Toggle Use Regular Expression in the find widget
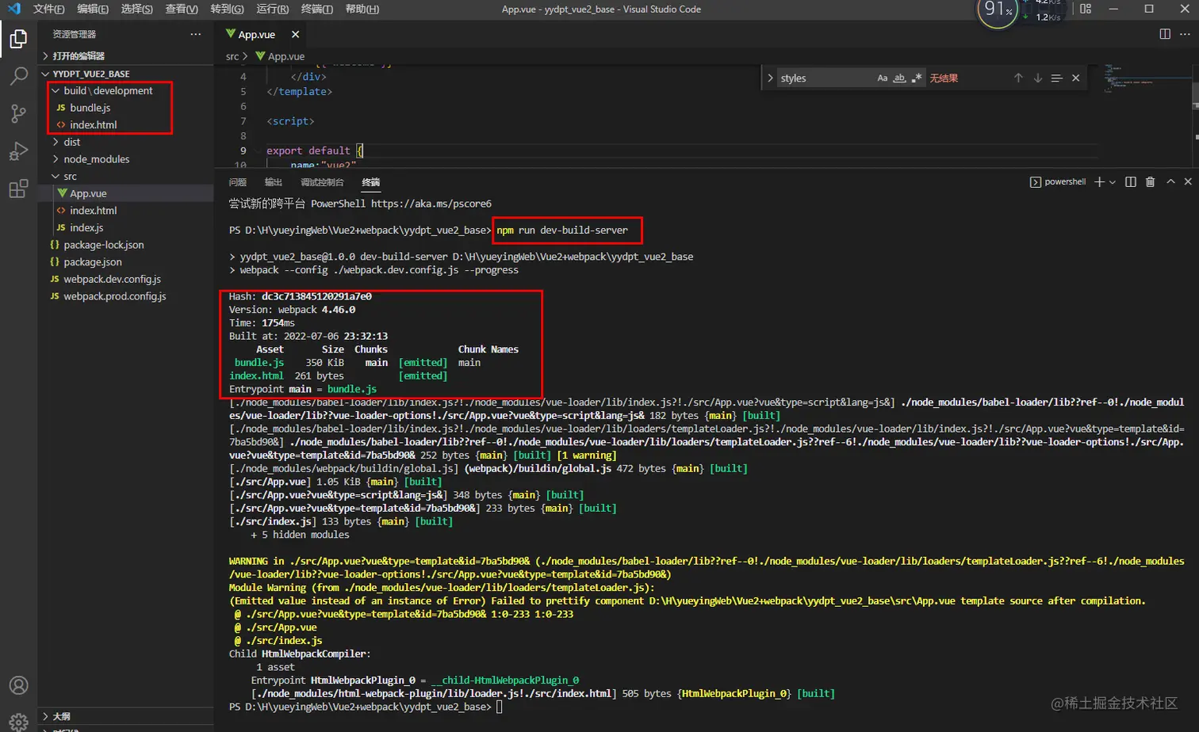 (917, 78)
